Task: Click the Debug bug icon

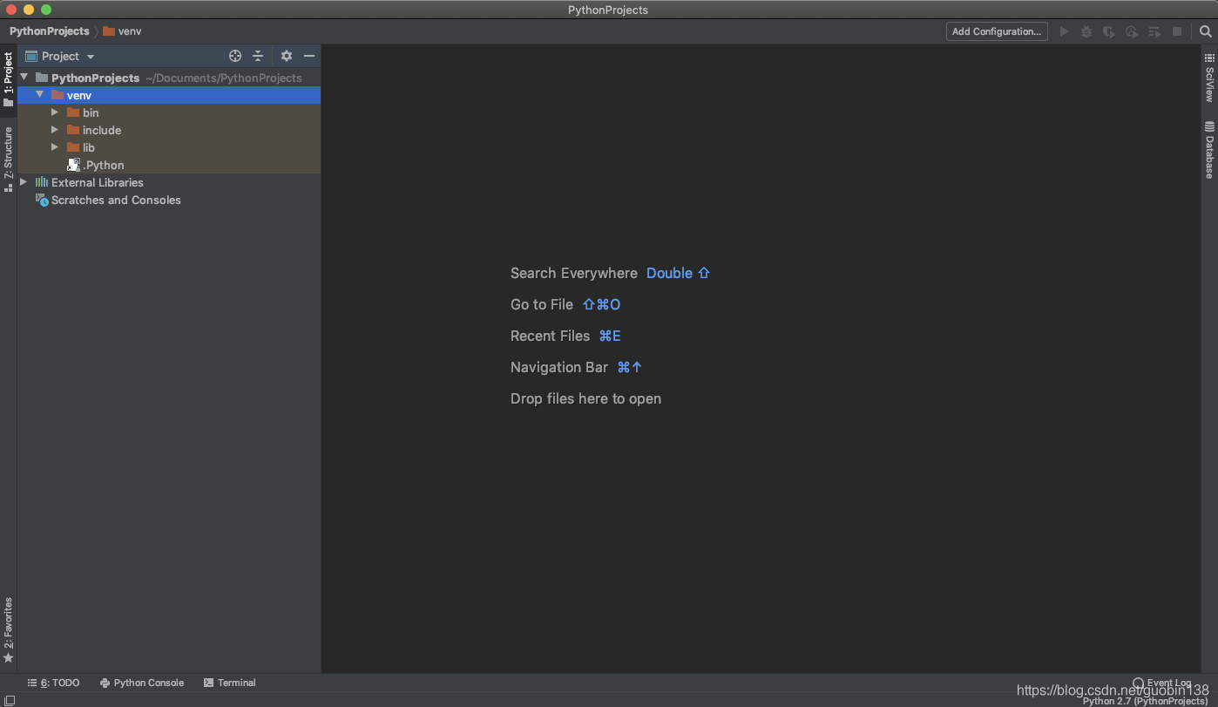Action: coord(1086,31)
